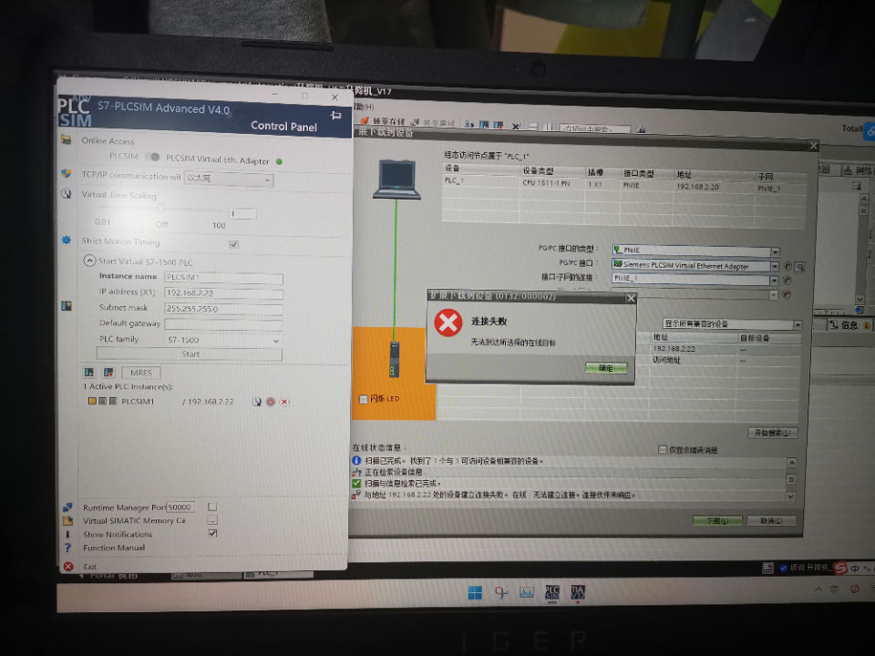Open the PLC family dropdown
Viewport: 875px width, 656px height.
point(223,340)
